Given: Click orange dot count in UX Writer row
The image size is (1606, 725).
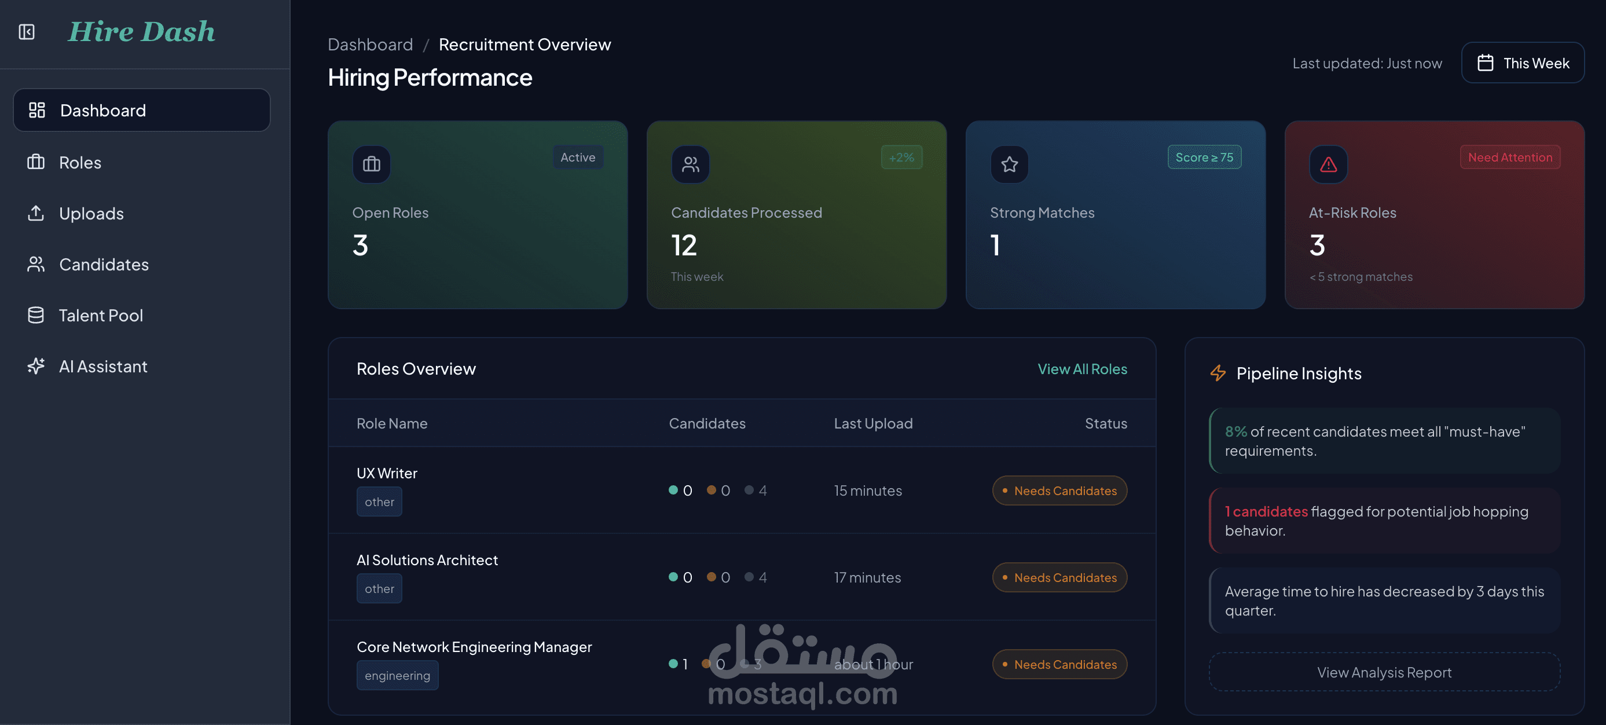Looking at the screenshot, I should click(718, 490).
